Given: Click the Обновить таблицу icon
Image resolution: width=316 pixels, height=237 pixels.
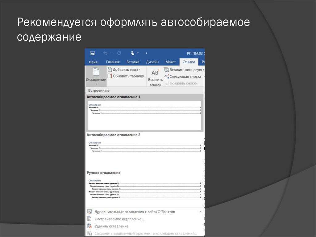Looking at the screenshot, I should pyautogui.click(x=110, y=76).
